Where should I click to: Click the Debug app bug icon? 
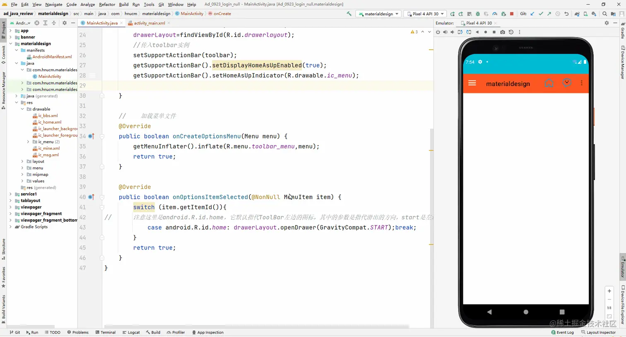point(478,14)
